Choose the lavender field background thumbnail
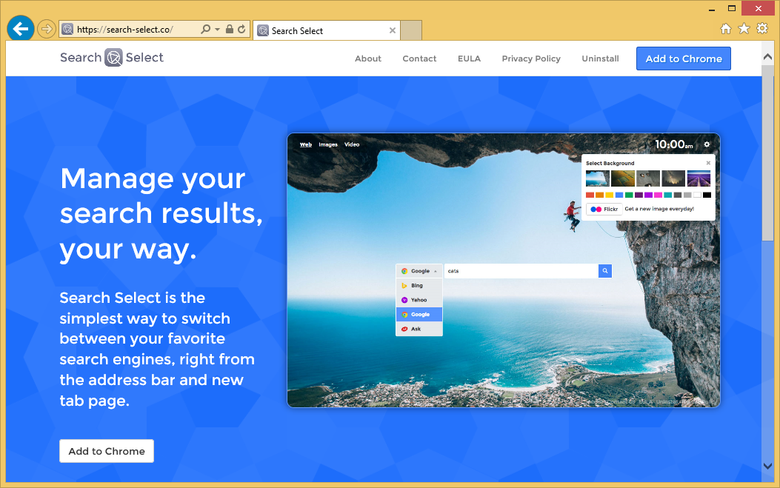The height and width of the screenshot is (488, 780). click(x=699, y=178)
